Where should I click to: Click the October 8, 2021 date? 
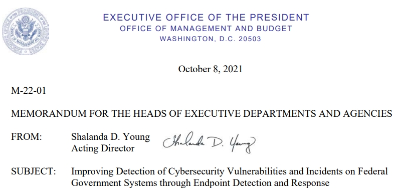[211, 69]
